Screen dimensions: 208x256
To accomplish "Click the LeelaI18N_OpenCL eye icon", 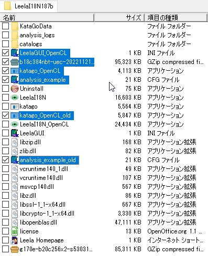I will (15, 124).
